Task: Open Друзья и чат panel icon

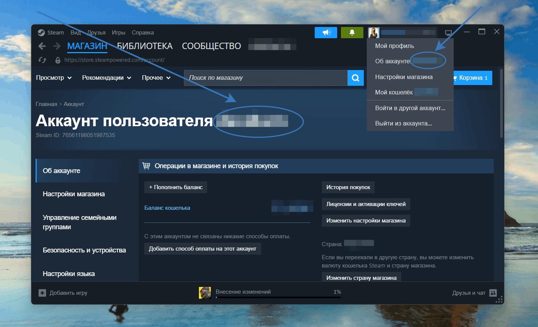Action: [x=493, y=293]
